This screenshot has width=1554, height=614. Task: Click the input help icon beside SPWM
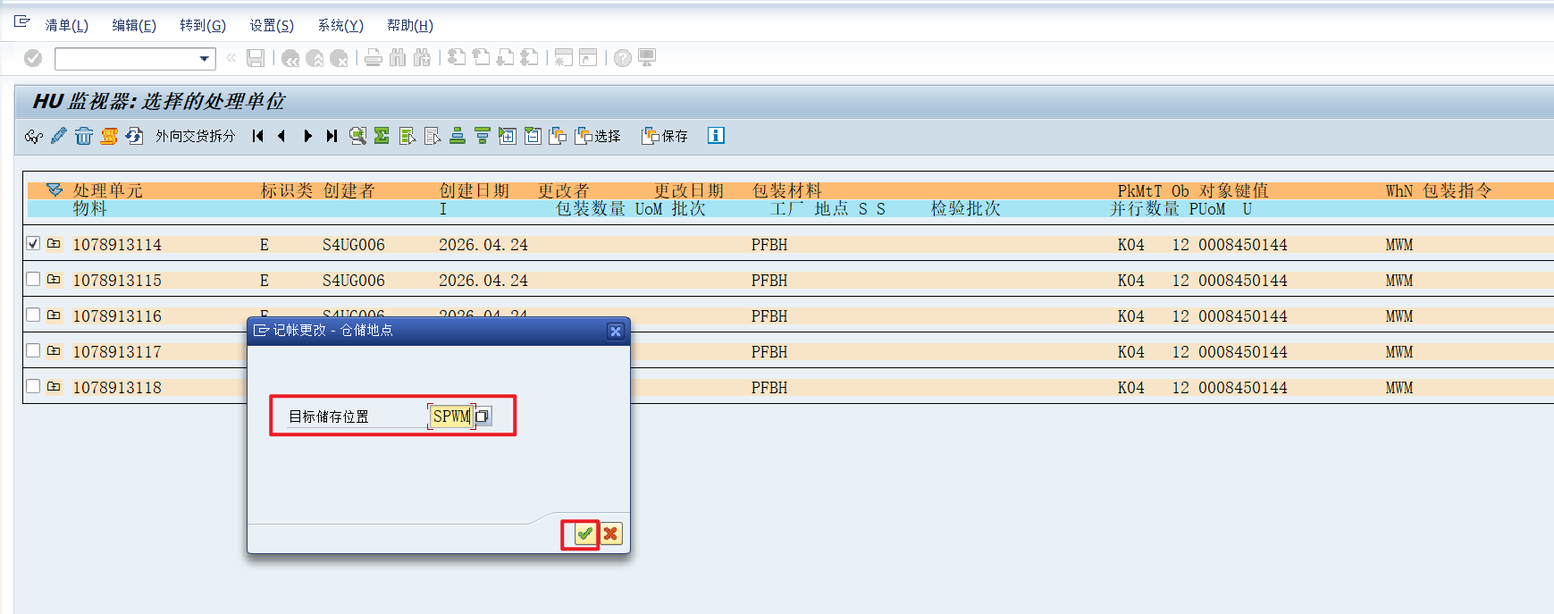click(483, 416)
